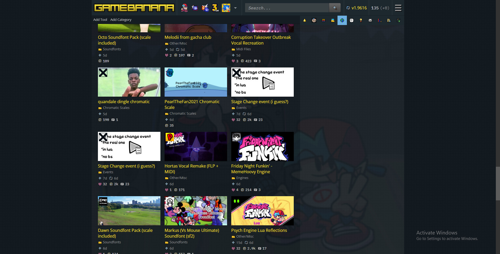The image size is (500, 254).
Task: Click the Sonic Mania game icon
Action: click(x=226, y=8)
